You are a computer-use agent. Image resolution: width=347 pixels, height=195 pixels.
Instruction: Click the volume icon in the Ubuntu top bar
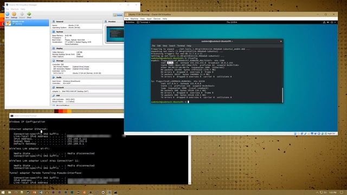coord(328,22)
